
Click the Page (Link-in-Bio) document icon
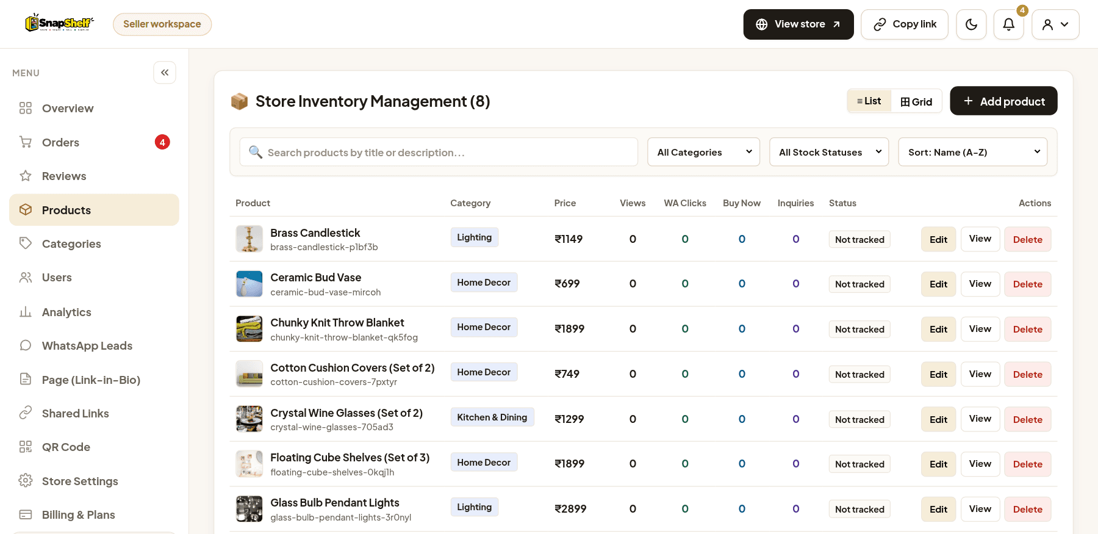pos(26,380)
